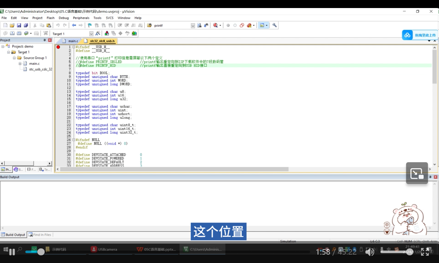Image resolution: width=439 pixels, height=263 pixels.
Task: Pin the Build Output panel
Action: pos(430,177)
